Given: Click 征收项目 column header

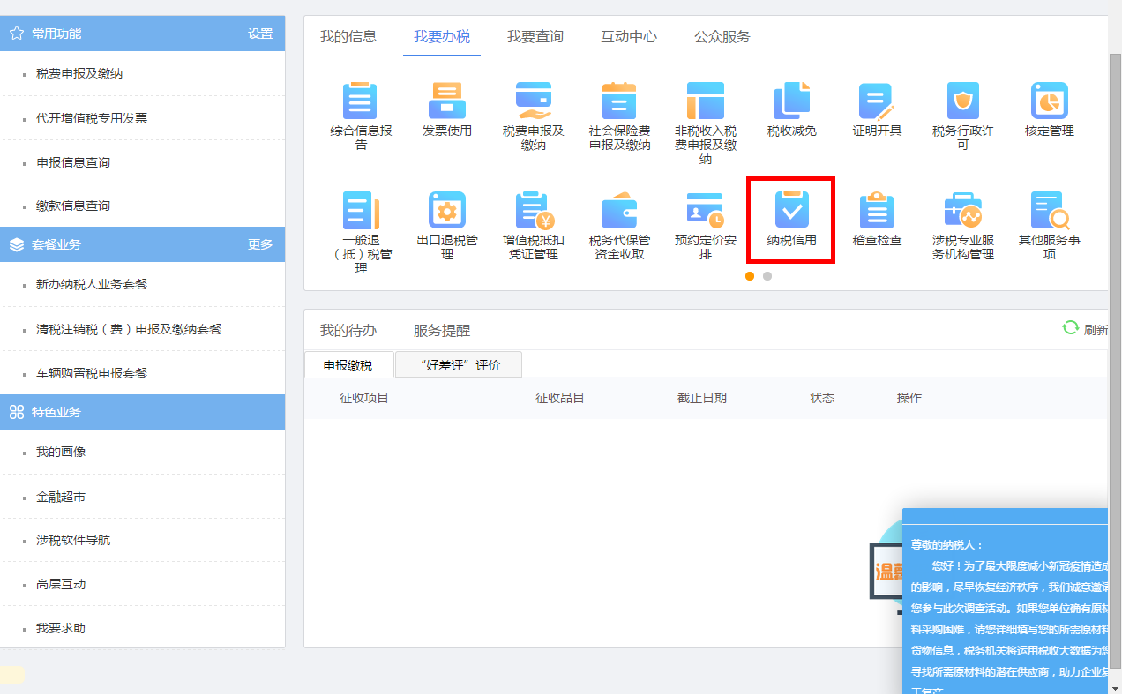Looking at the screenshot, I should point(364,398).
